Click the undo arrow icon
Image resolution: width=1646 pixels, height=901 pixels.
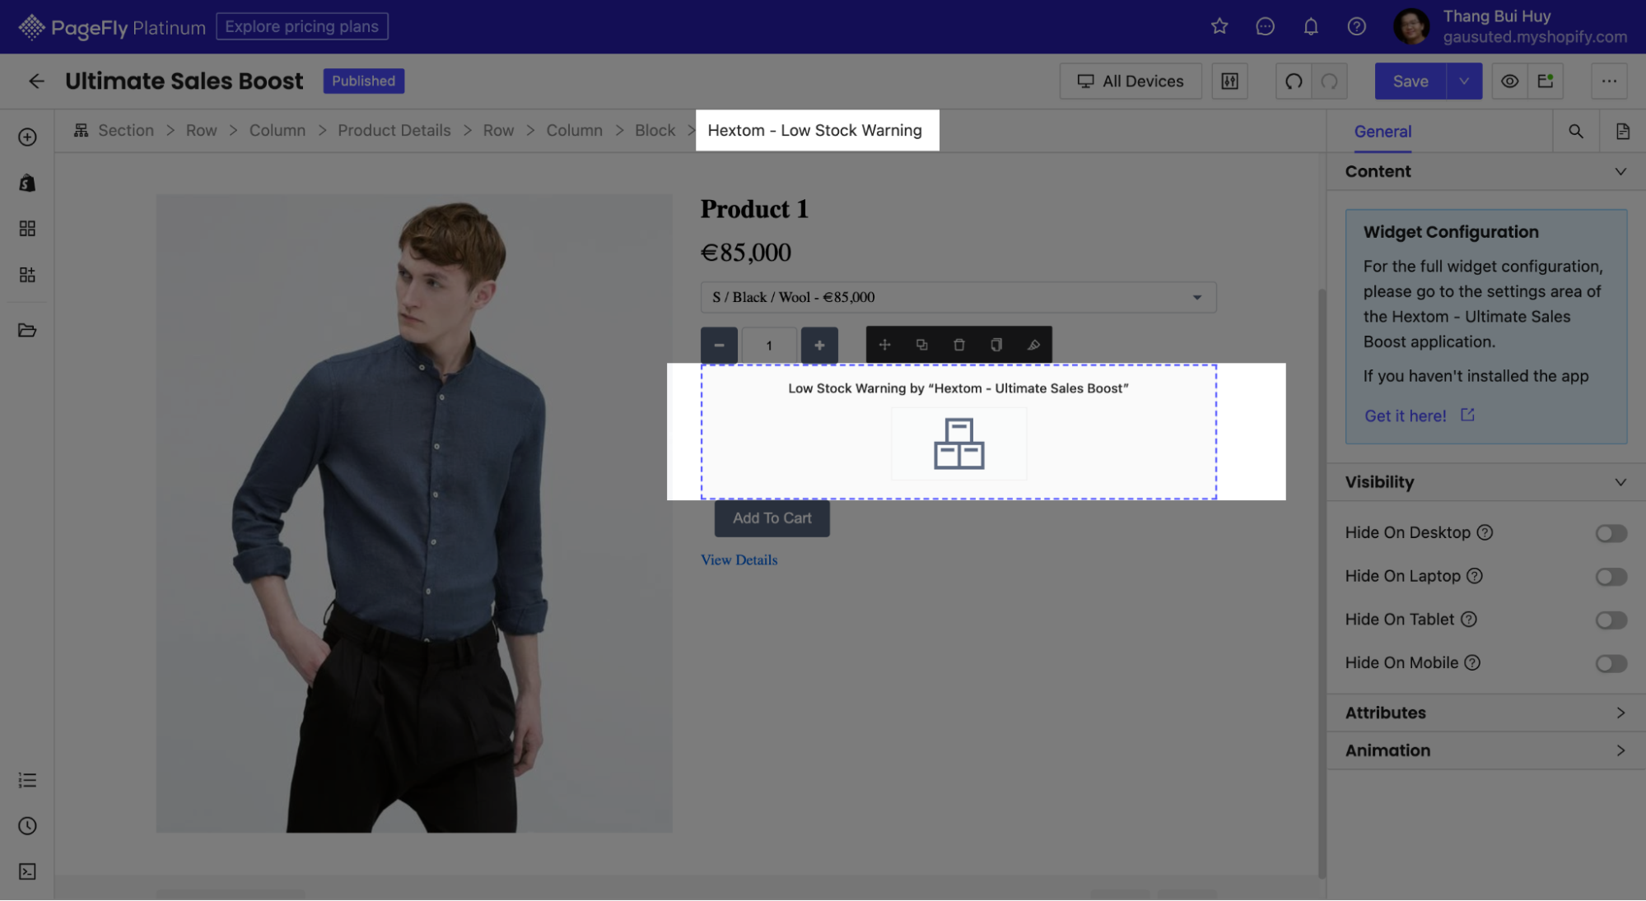pos(1294,81)
